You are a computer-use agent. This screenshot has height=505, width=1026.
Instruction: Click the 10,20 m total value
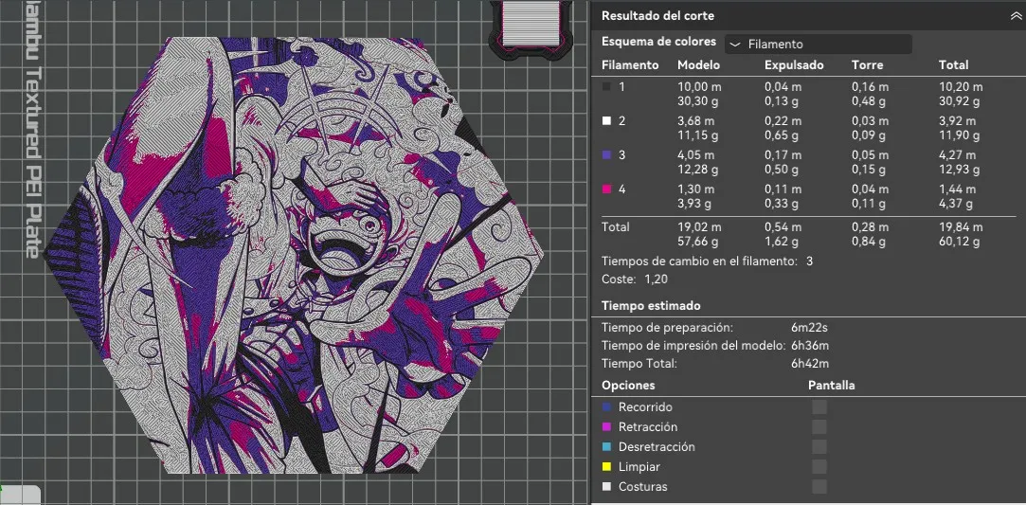(x=960, y=87)
